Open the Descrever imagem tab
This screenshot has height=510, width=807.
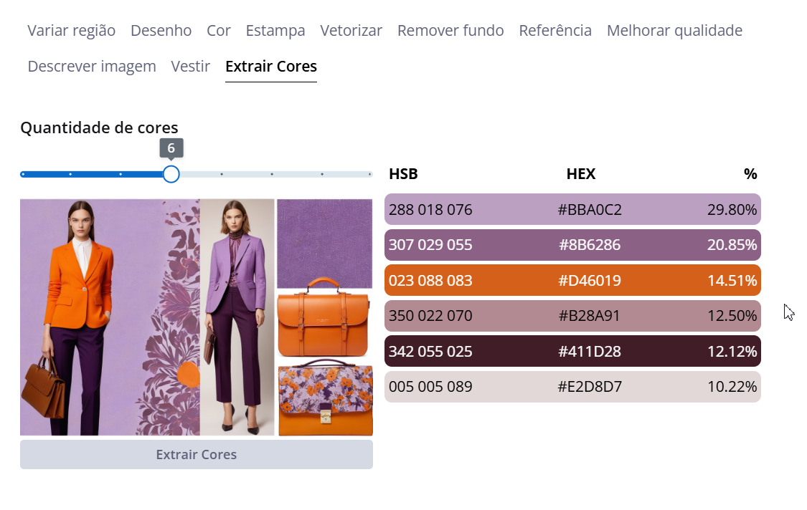click(92, 67)
